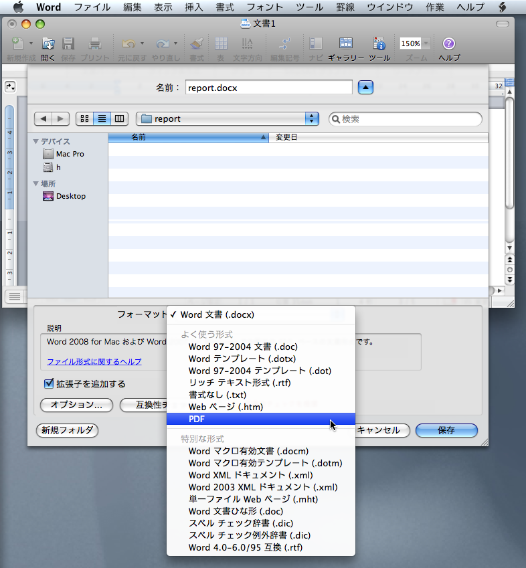Open the Toolbox icon in the toolbar

pyautogui.click(x=379, y=44)
